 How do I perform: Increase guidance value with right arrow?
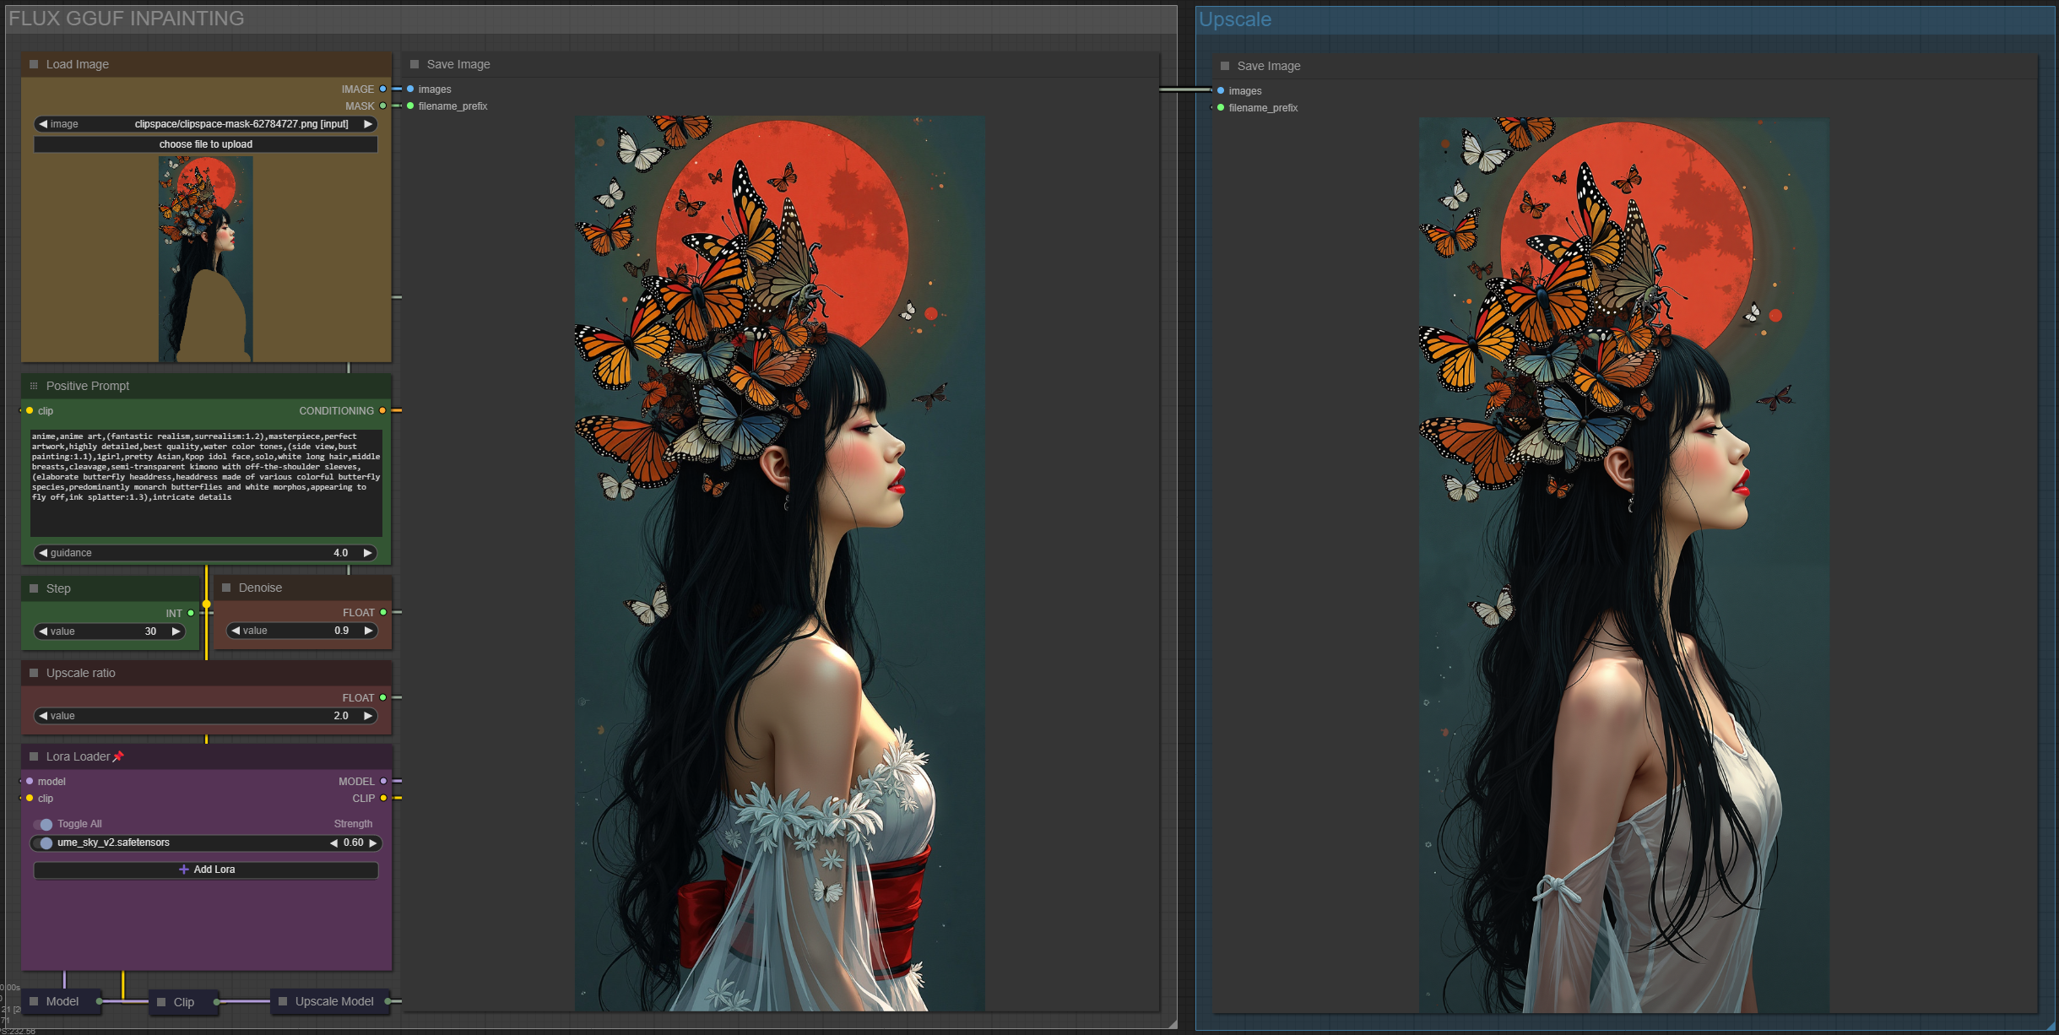tap(368, 553)
